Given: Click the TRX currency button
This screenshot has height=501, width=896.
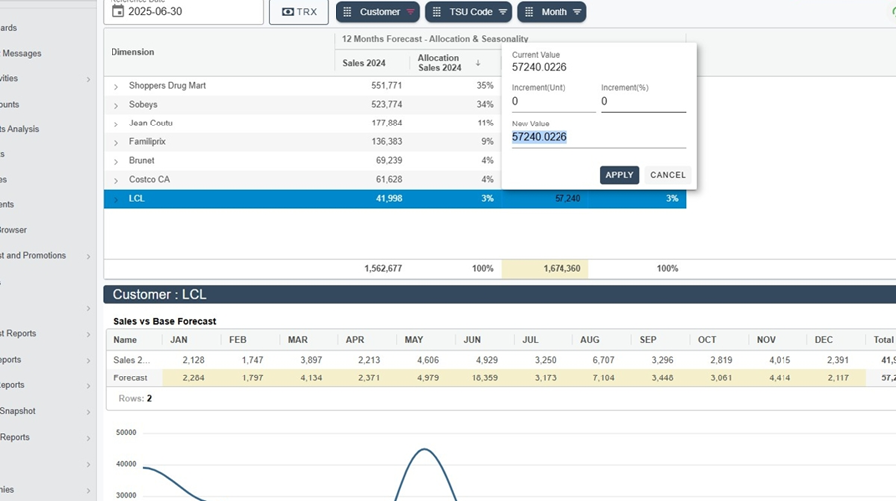Looking at the screenshot, I should click(x=299, y=11).
